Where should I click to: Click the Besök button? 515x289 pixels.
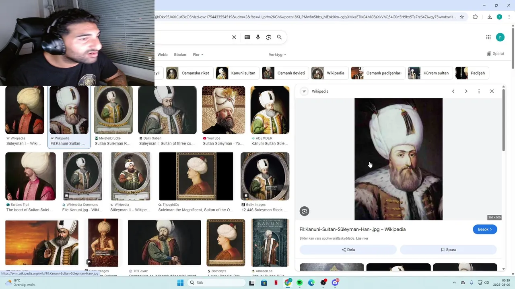click(x=485, y=229)
